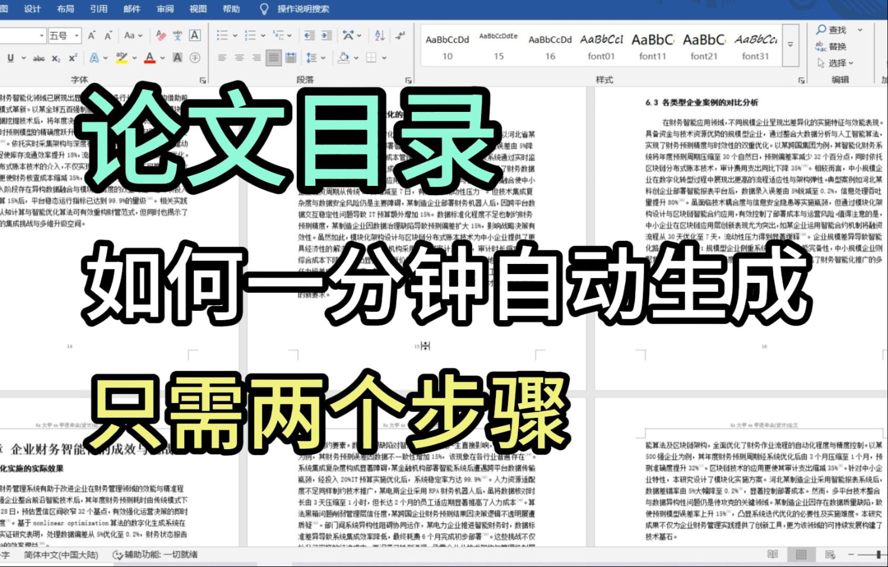
Task: Enable subscript formatting
Action: (56, 58)
